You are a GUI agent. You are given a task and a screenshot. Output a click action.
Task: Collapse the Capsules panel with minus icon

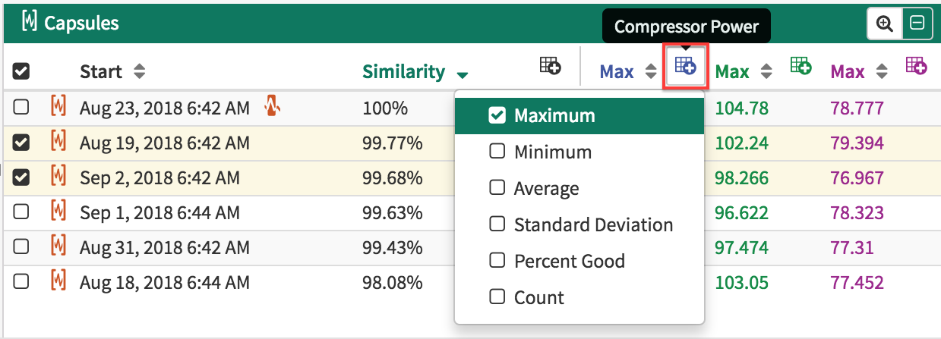click(917, 24)
